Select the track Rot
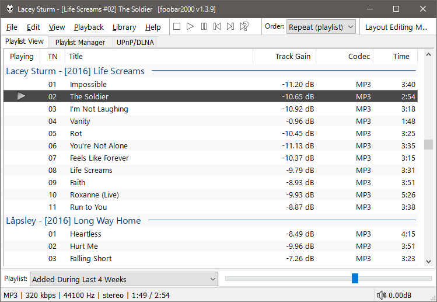437x302 pixels. 211,133
